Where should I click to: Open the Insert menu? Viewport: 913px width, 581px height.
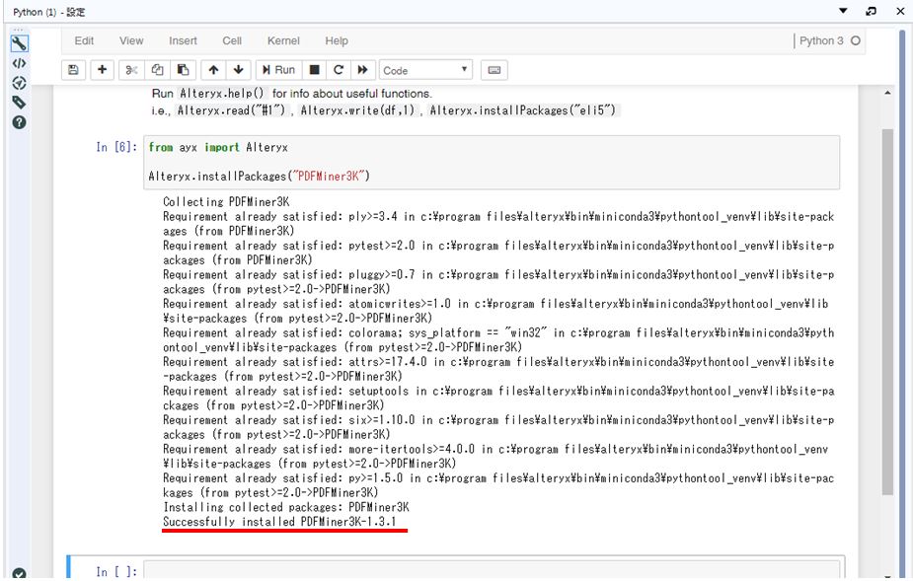click(x=183, y=40)
